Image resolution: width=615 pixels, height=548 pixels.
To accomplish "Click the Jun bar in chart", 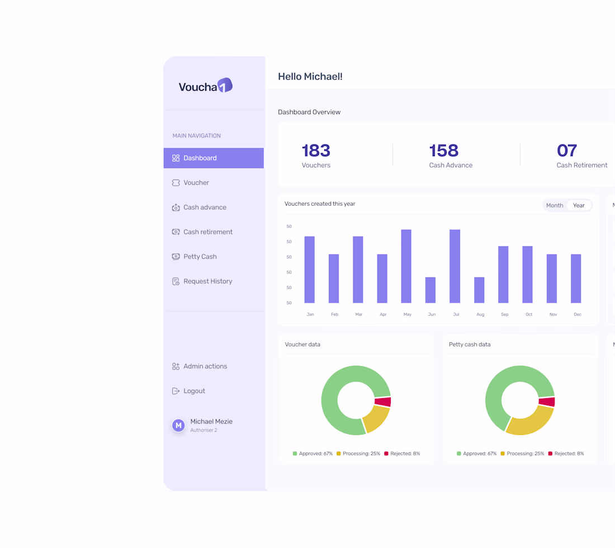I will tap(430, 290).
